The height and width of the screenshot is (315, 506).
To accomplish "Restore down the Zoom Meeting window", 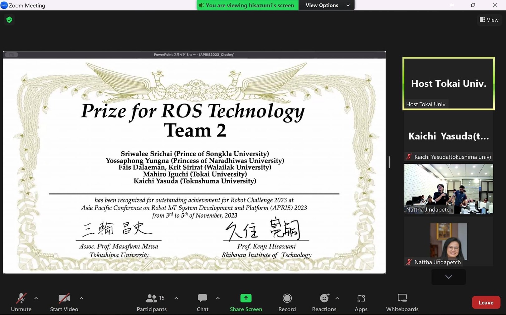I will click(473, 5).
